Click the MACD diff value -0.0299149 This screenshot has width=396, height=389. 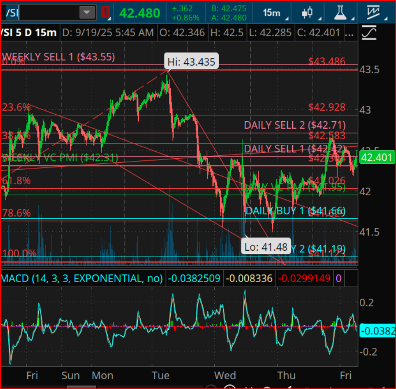304,278
